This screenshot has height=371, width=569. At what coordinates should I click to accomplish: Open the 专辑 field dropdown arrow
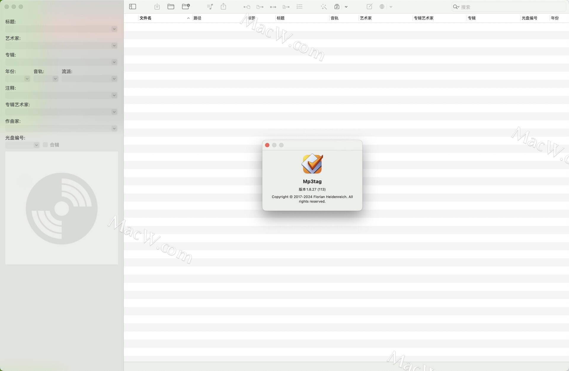[x=114, y=62]
